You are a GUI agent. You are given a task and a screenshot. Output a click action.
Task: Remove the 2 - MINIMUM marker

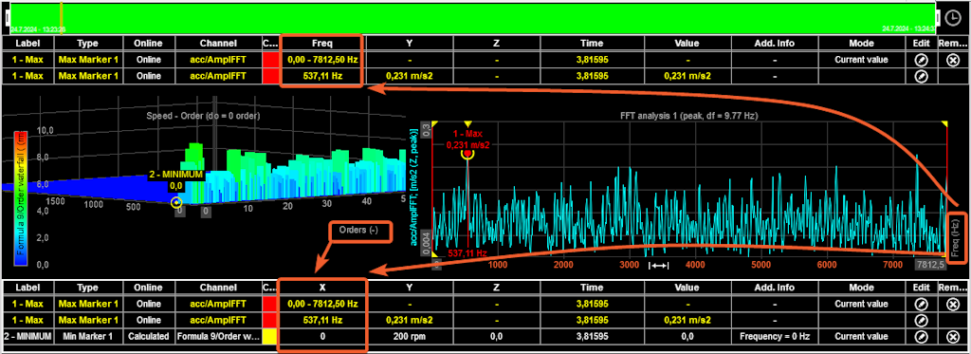(953, 336)
